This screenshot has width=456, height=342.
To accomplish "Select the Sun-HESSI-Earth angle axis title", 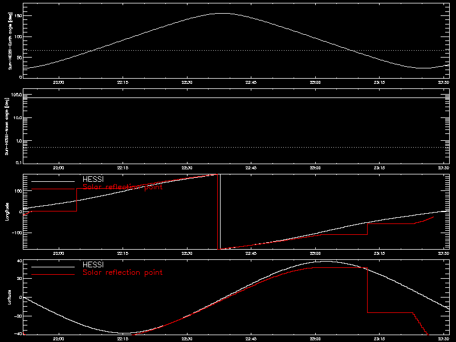I will click(10, 40).
